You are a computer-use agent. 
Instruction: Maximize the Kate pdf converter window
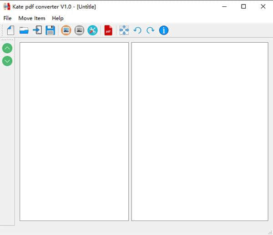[243, 6]
